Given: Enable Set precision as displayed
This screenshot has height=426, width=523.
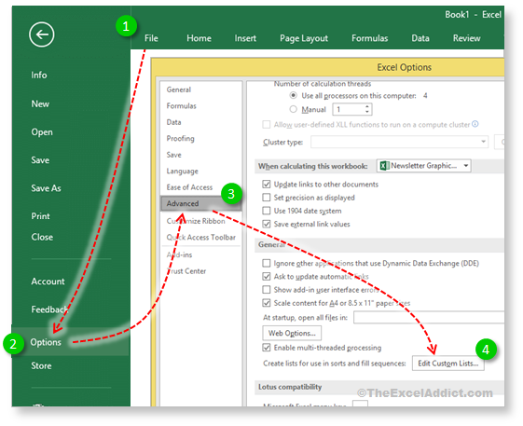Looking at the screenshot, I should click(x=267, y=198).
